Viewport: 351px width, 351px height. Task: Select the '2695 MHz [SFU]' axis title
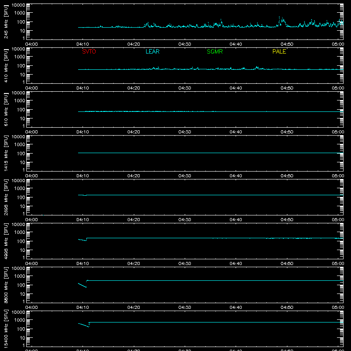click(x=6, y=197)
